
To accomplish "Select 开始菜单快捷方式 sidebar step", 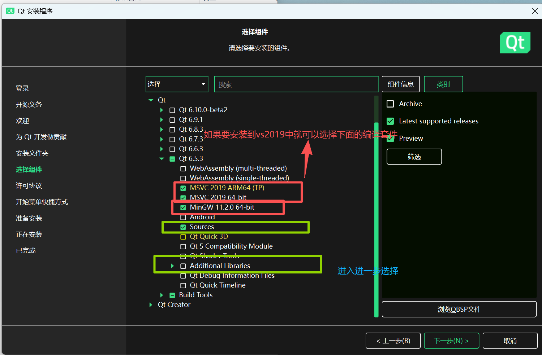I will [42, 202].
